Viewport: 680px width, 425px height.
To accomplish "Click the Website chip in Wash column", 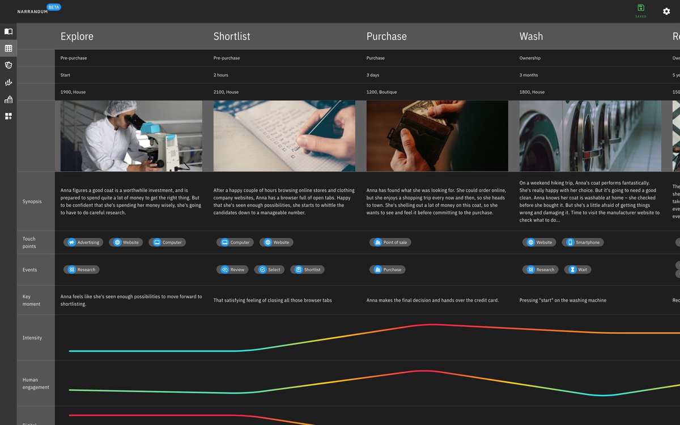I will [x=539, y=242].
